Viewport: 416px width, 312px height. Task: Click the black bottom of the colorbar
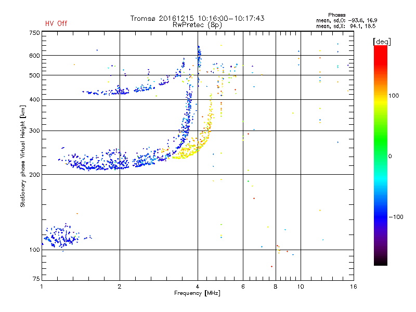pyautogui.click(x=381, y=262)
